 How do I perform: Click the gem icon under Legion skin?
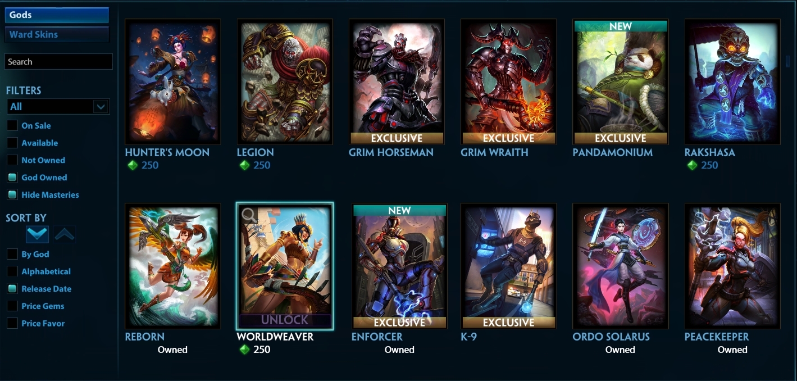(244, 165)
